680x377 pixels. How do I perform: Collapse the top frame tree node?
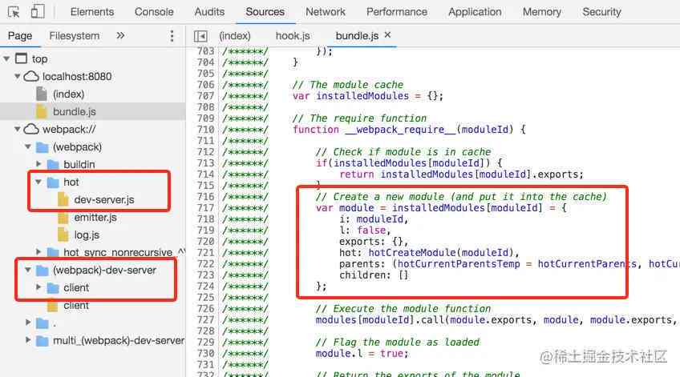(x=6, y=58)
